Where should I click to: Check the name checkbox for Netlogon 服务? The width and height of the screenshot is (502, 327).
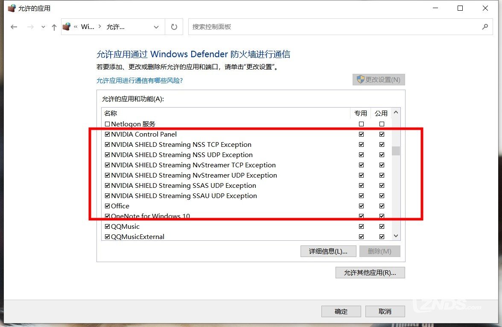click(107, 124)
